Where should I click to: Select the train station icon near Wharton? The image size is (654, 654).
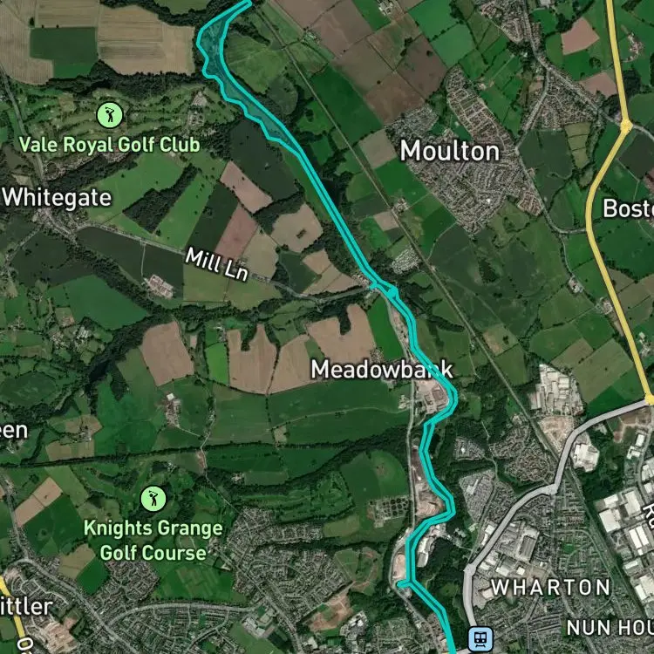point(480,638)
